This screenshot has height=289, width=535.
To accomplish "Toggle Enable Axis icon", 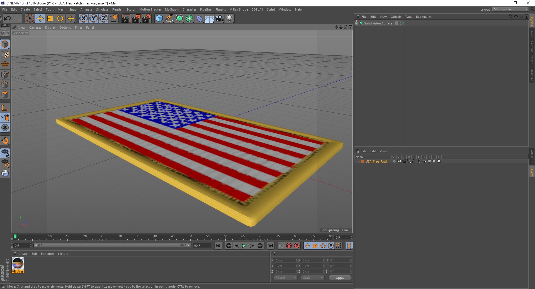I will 5,108.
